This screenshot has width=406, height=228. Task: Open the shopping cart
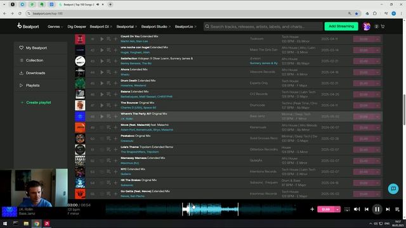click(x=383, y=27)
